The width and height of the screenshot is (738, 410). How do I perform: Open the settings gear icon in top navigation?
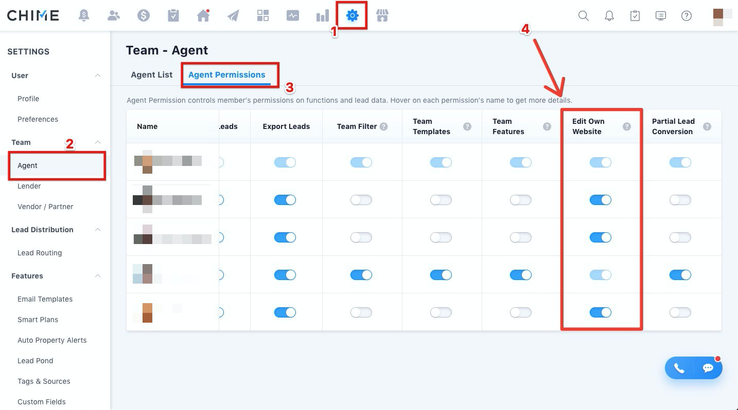[x=352, y=16]
